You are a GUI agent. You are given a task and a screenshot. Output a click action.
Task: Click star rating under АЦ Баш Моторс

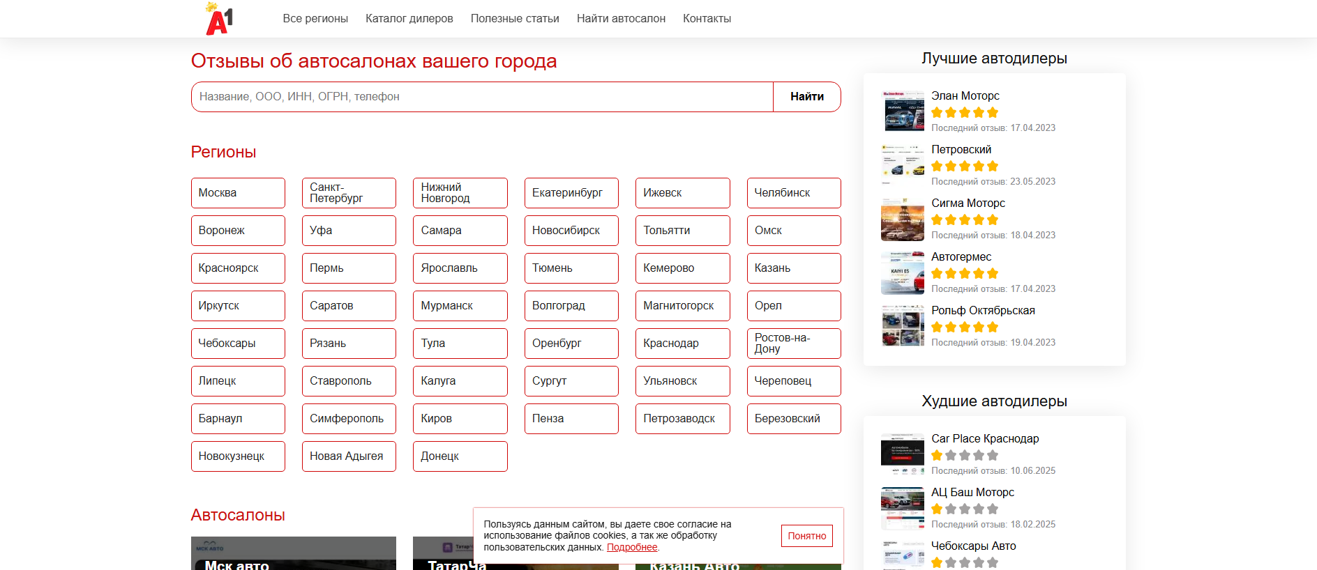(965, 509)
